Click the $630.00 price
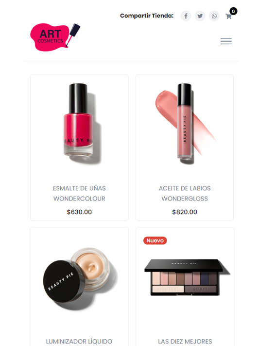Screen dimensions: 259x346 click(79, 212)
